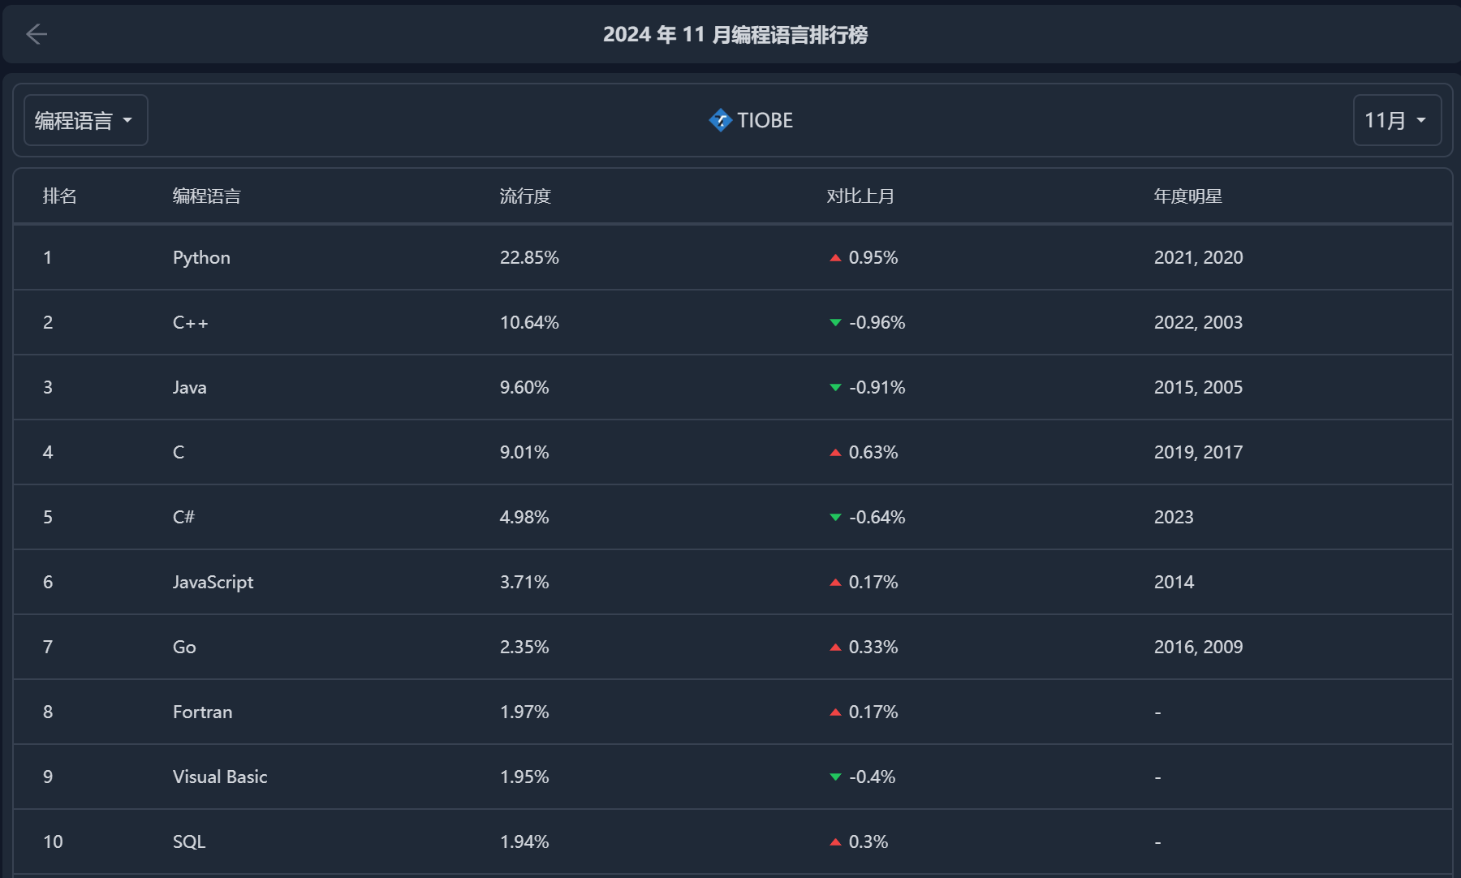Click the TIOBE title text

[x=765, y=120]
